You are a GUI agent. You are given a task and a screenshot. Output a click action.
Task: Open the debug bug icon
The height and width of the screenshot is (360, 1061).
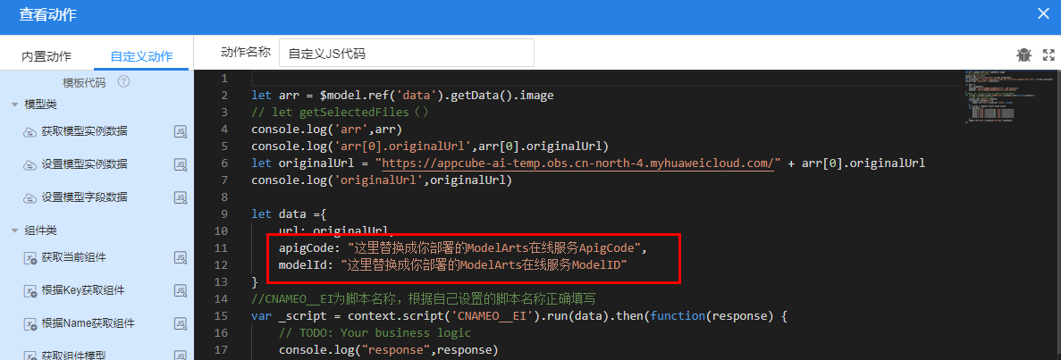(x=1023, y=54)
